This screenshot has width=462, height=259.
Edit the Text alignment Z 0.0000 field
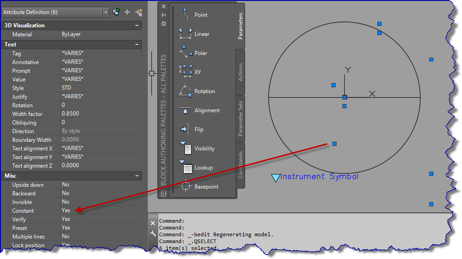[x=101, y=166]
